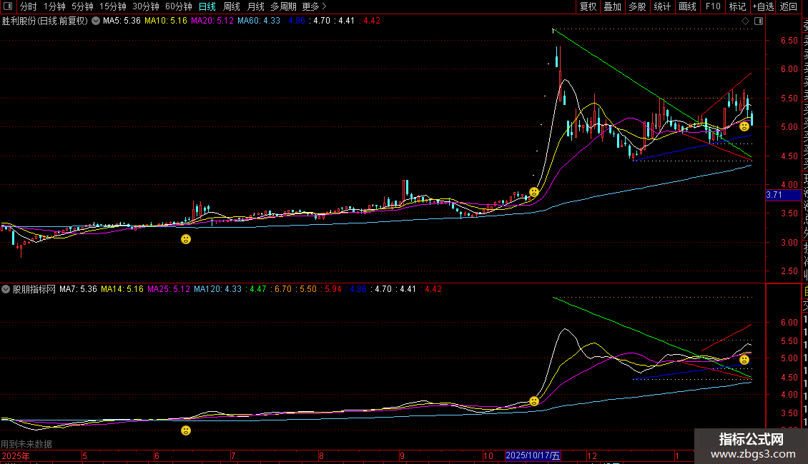Viewport: 808px width, 464px height.
Task: Click the smiley marker at far right of sub-chart
Action: [744, 359]
